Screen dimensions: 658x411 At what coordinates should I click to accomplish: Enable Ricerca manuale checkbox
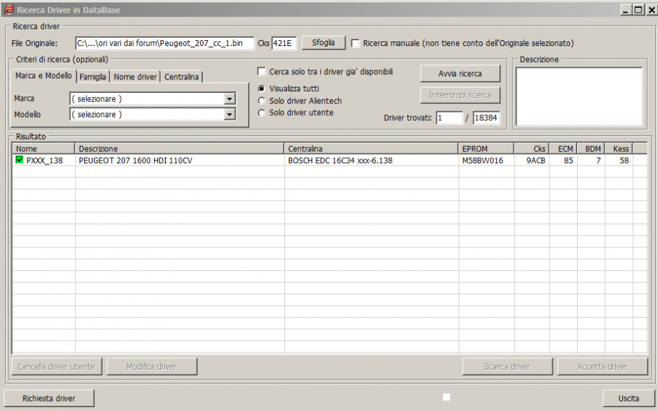pyautogui.click(x=356, y=43)
